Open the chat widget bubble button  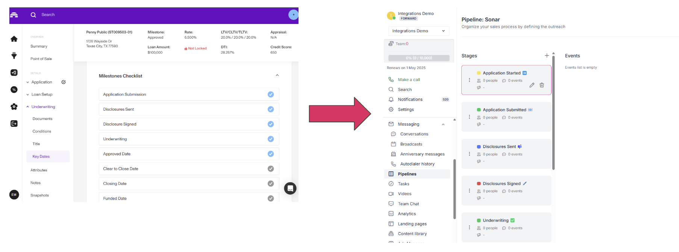[290, 188]
